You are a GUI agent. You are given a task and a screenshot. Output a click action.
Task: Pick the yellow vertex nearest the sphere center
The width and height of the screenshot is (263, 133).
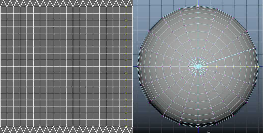[x=207, y=66]
